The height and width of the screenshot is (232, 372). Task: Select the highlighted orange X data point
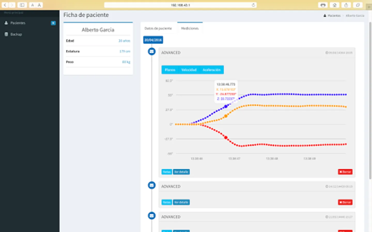tap(226, 116)
